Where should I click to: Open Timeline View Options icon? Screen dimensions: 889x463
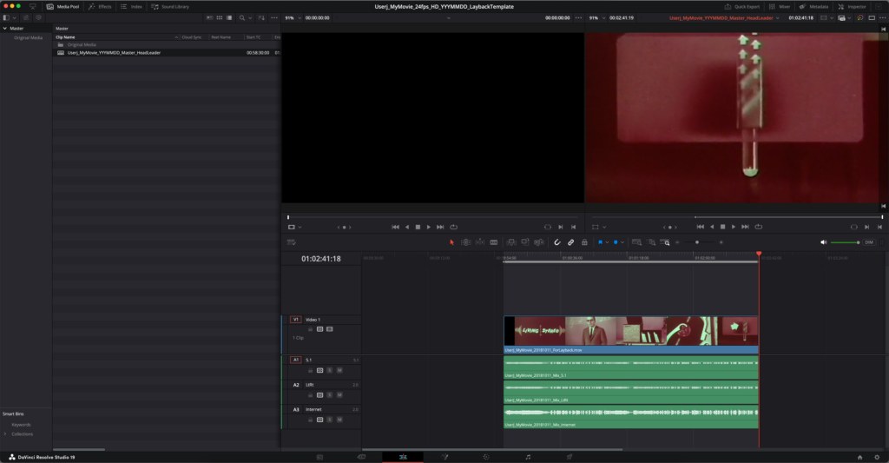pyautogui.click(x=292, y=242)
